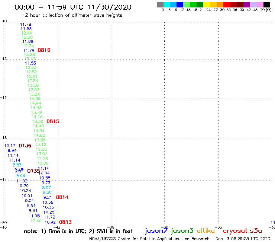Image resolution: width=275 pixels, height=242 pixels.
Task: Click wave height value 13.02
Action: 42,154
